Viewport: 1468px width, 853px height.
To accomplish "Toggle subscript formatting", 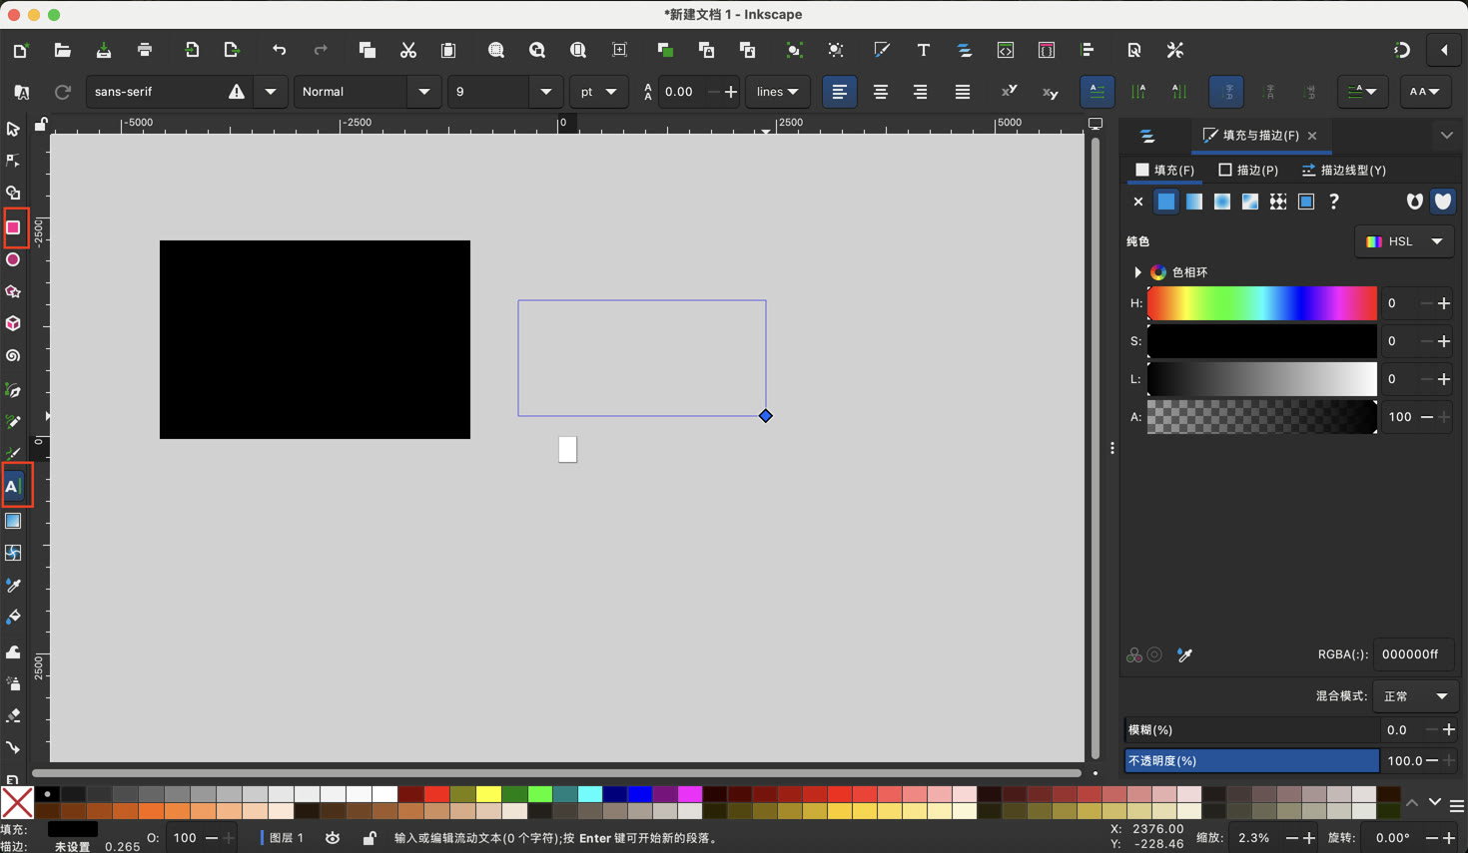I will pyautogui.click(x=1050, y=91).
